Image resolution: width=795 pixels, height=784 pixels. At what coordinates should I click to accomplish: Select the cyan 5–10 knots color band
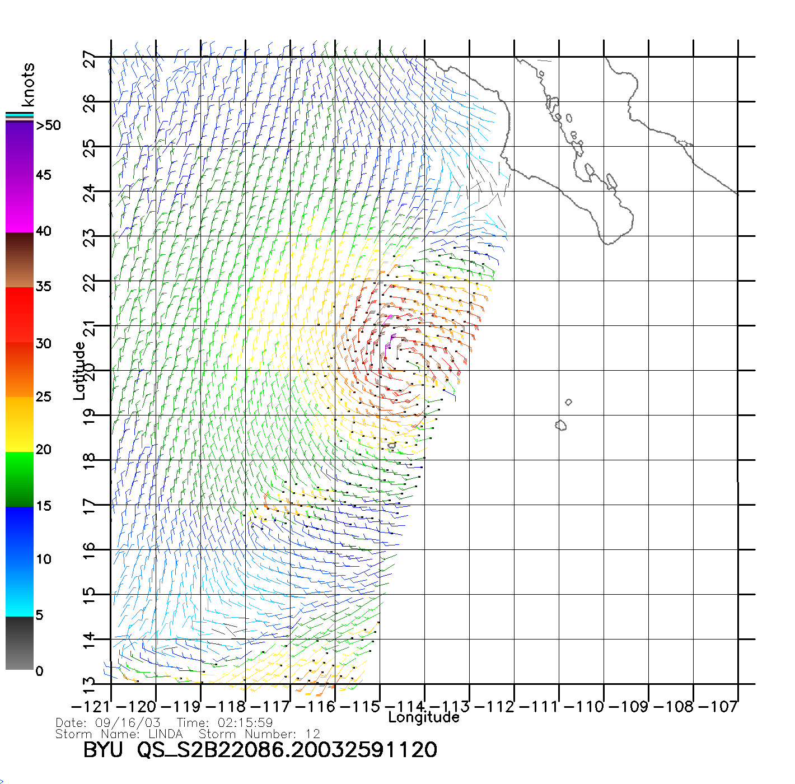pos(19,588)
